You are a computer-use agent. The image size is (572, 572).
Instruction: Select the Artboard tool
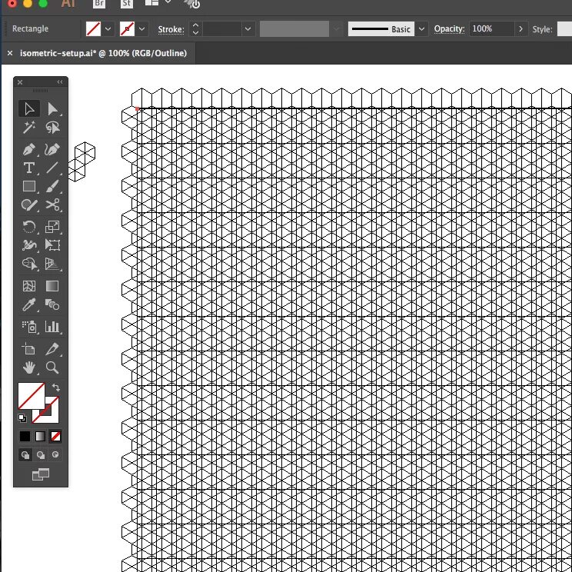coord(28,349)
